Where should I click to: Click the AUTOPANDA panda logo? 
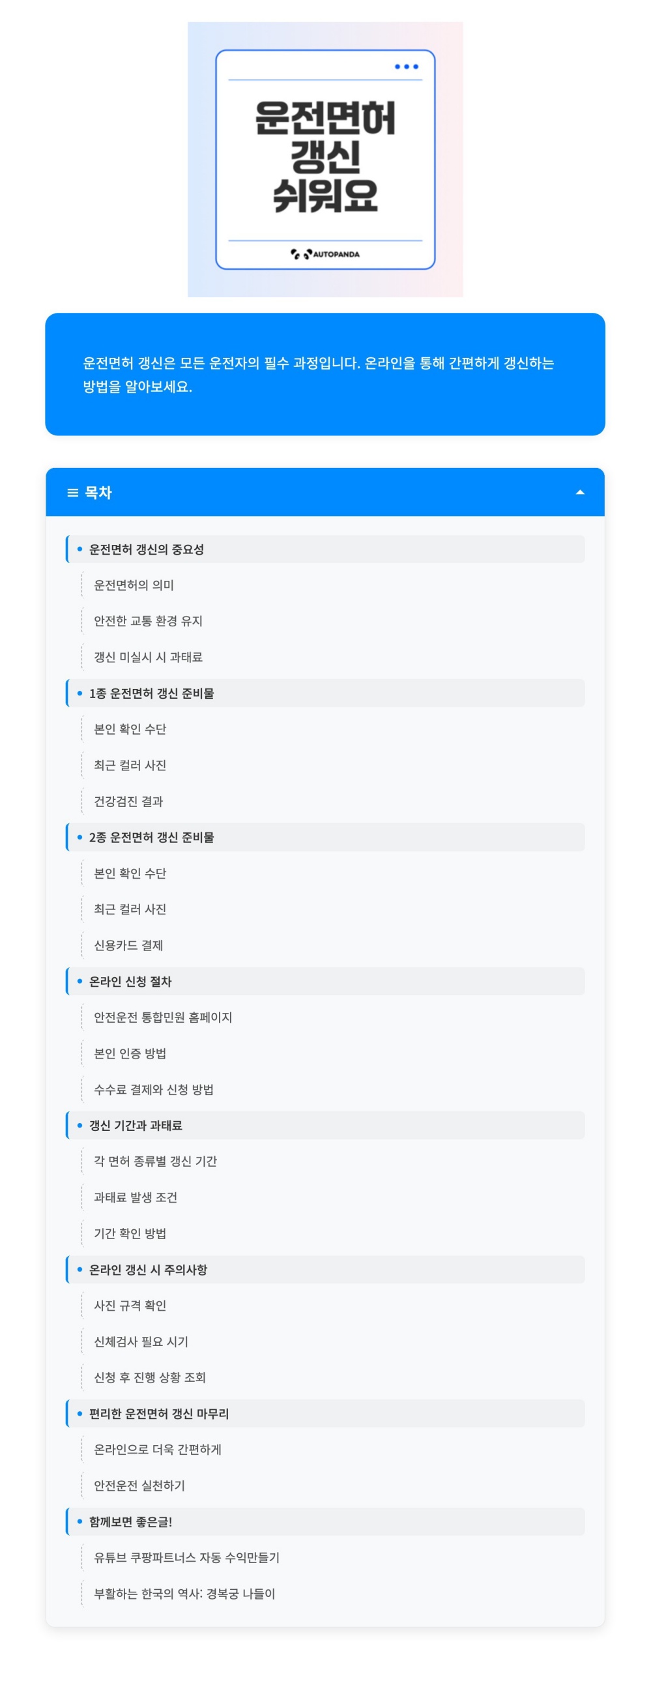point(326,255)
